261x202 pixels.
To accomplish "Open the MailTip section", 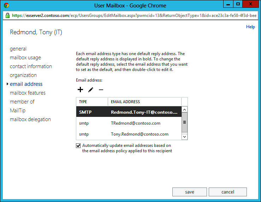I will tap(18, 111).
